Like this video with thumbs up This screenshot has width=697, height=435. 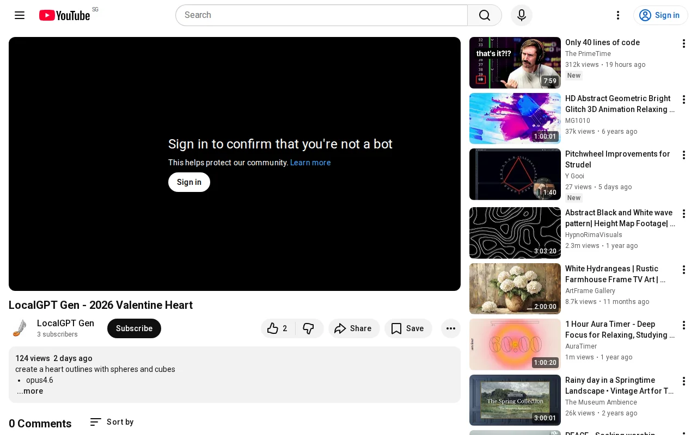click(x=278, y=328)
